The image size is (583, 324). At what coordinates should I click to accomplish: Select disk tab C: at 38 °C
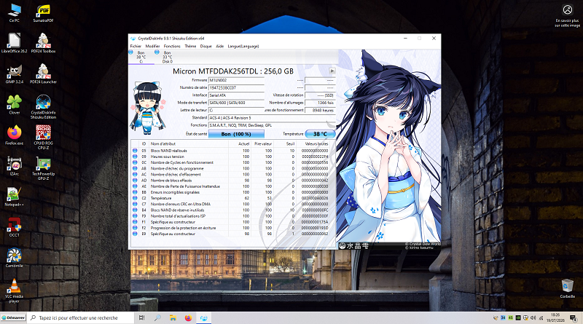(x=141, y=57)
